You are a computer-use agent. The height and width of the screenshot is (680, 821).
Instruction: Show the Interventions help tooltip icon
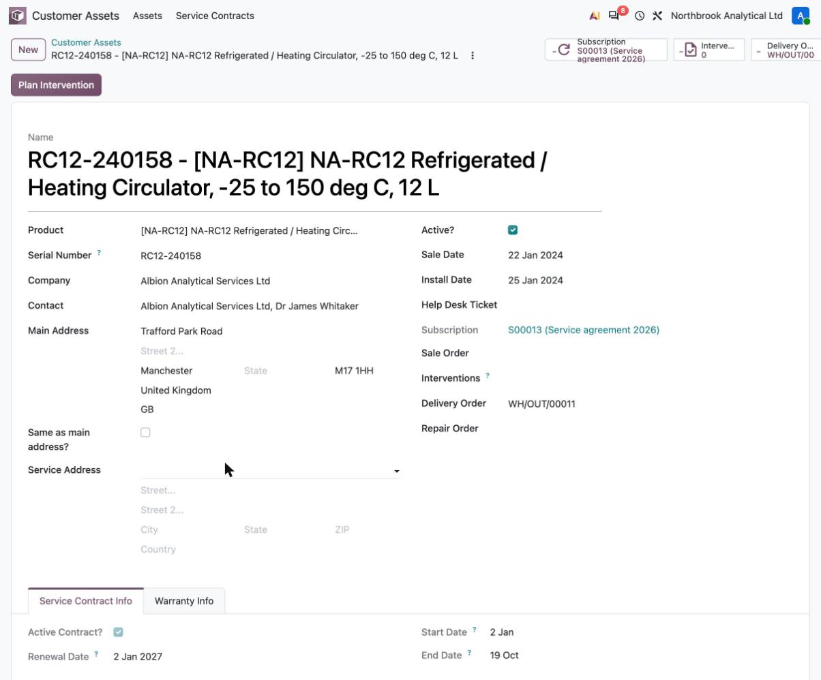pyautogui.click(x=488, y=376)
